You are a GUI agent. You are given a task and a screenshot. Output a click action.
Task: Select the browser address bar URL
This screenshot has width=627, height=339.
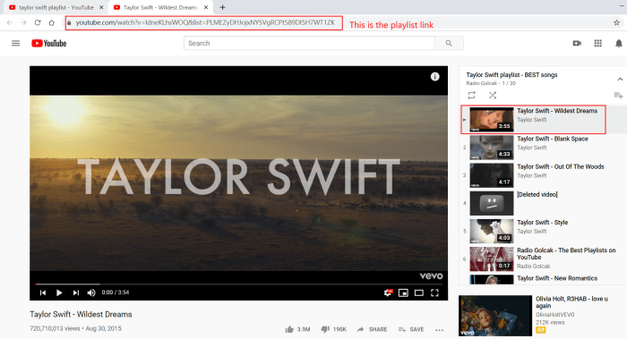pyautogui.click(x=205, y=22)
